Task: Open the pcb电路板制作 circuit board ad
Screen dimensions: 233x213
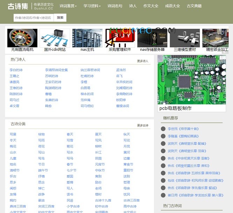Action: (192, 83)
